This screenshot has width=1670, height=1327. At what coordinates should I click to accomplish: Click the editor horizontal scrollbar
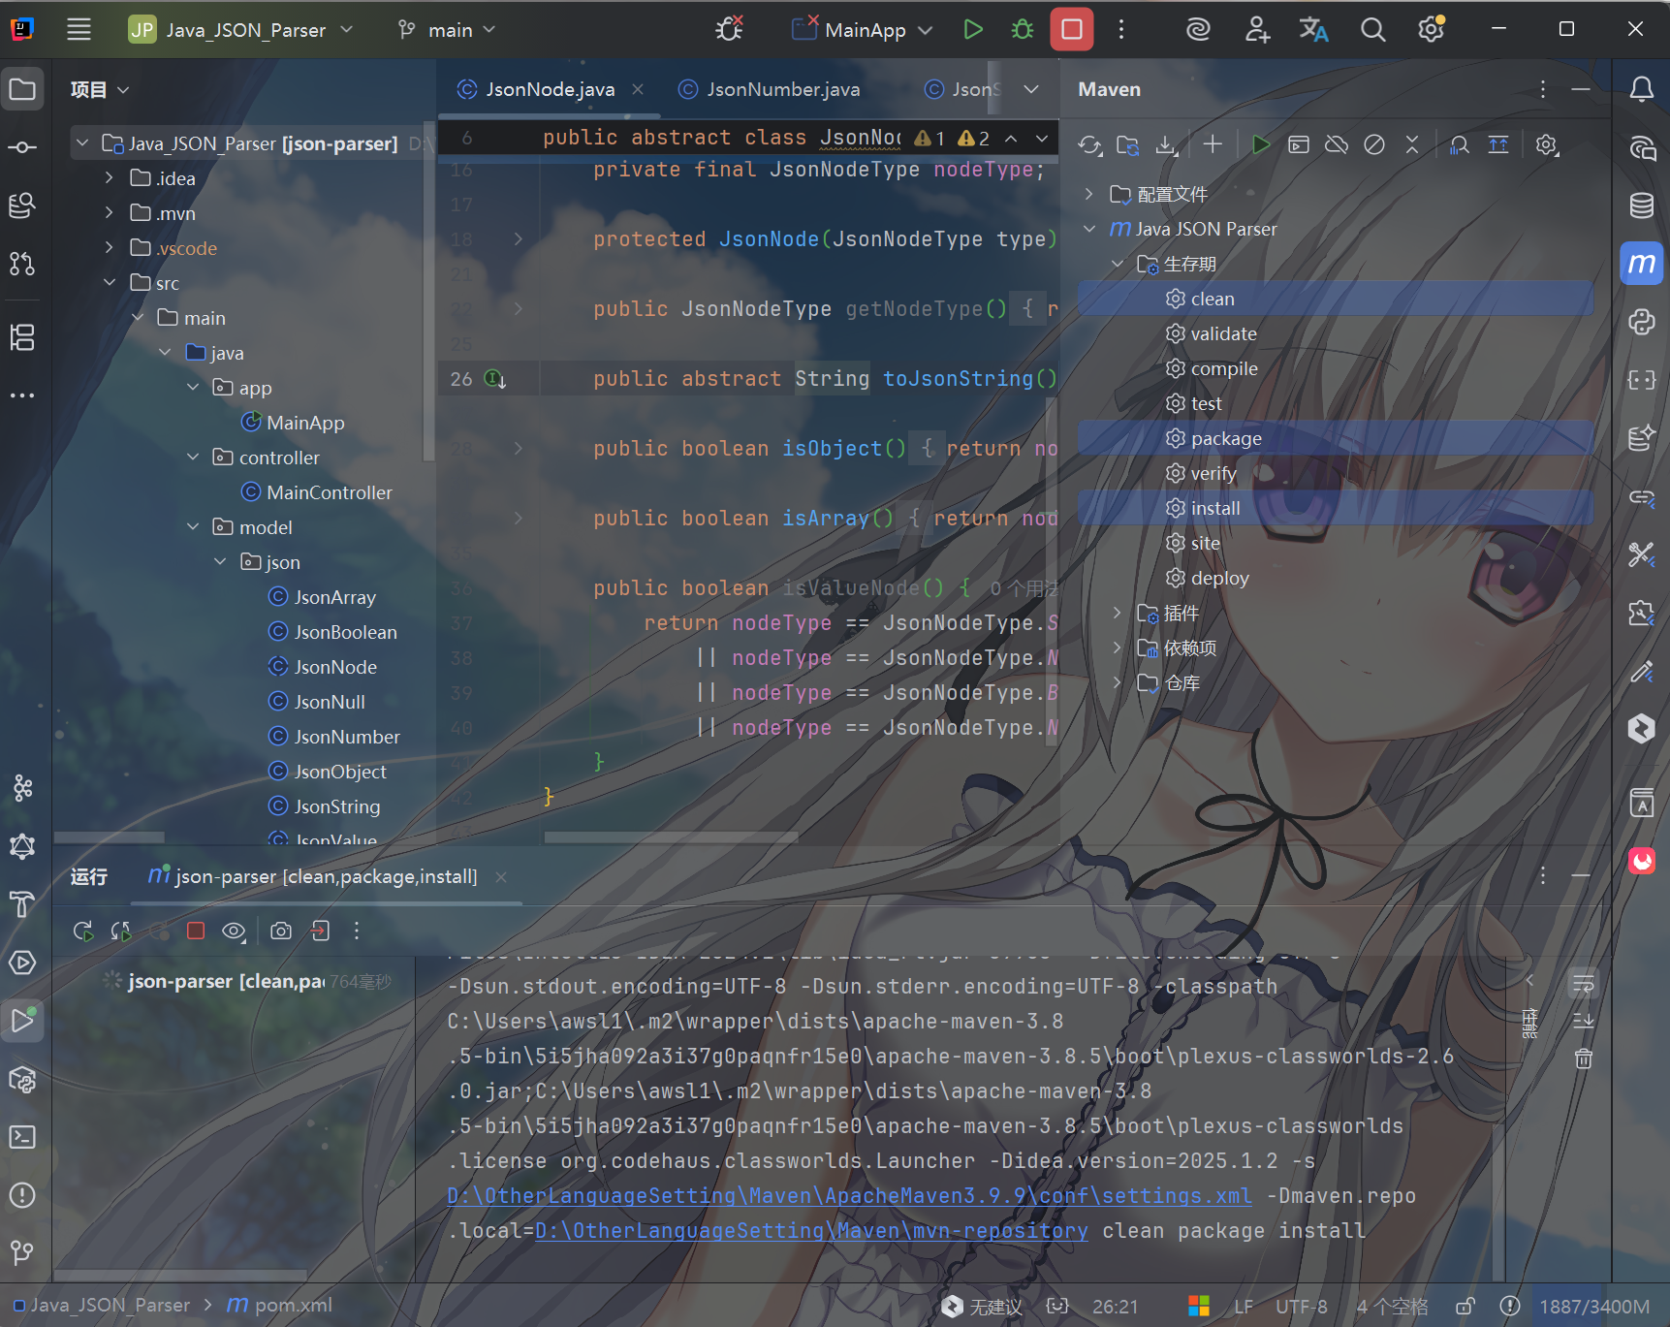[x=671, y=837]
